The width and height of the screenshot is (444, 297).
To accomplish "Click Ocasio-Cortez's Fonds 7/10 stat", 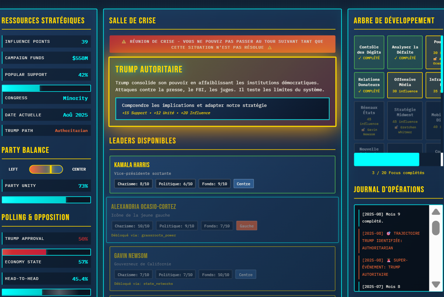I will (x=217, y=226).
